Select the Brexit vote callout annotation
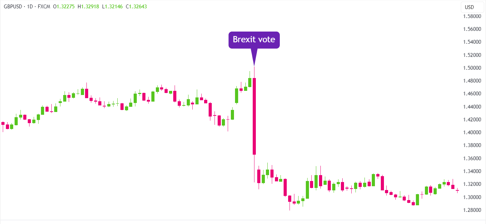 pyautogui.click(x=254, y=40)
